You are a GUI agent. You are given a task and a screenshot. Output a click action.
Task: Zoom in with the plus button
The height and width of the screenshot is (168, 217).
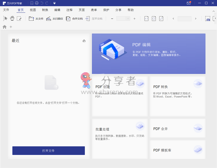[x=134, y=19]
